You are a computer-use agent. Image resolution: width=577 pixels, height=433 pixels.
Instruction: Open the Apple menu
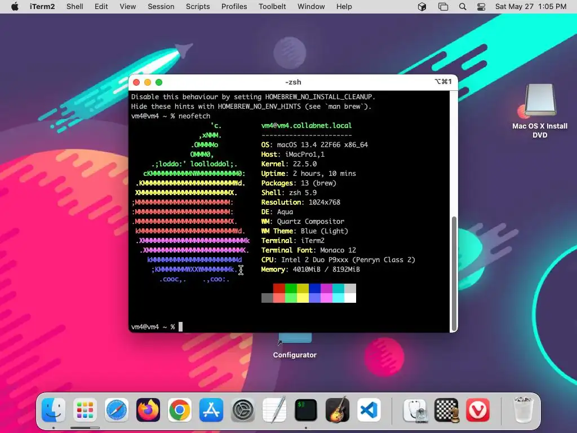pyautogui.click(x=15, y=7)
